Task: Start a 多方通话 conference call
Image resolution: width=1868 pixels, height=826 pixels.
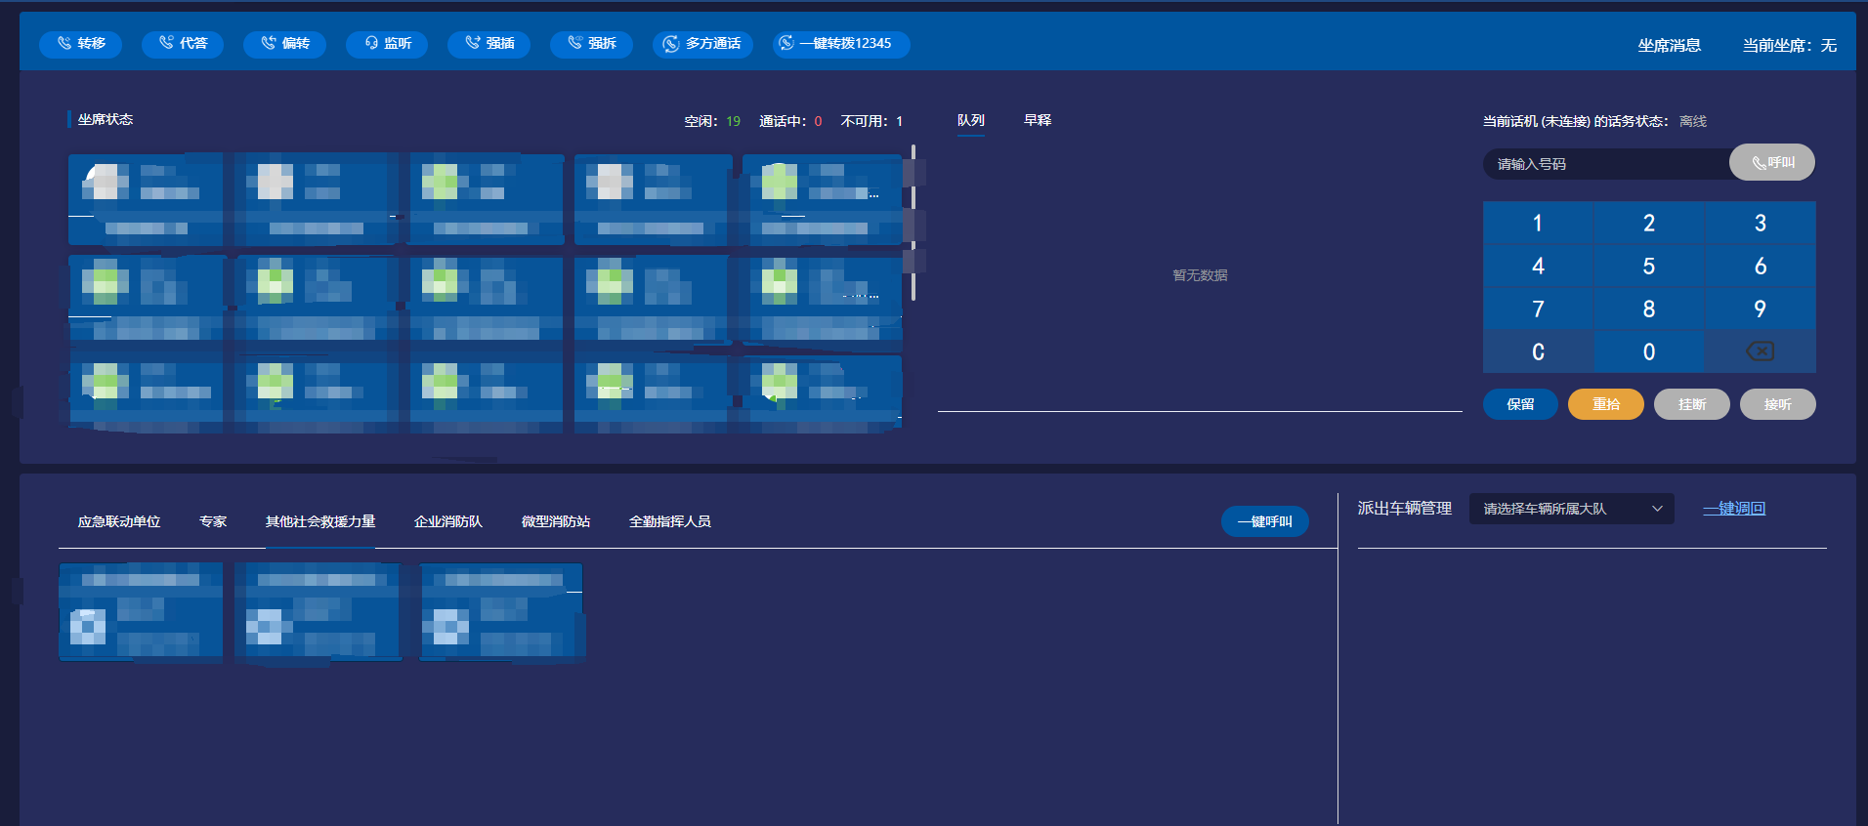Action: [x=702, y=44]
